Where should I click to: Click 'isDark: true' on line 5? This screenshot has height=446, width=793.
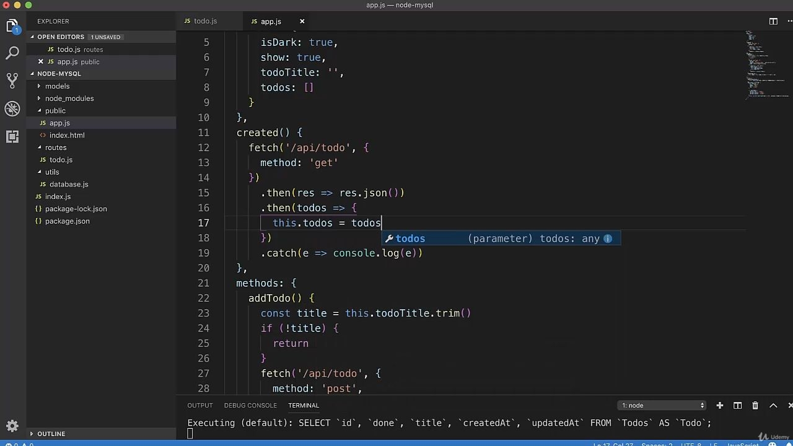tap(297, 42)
